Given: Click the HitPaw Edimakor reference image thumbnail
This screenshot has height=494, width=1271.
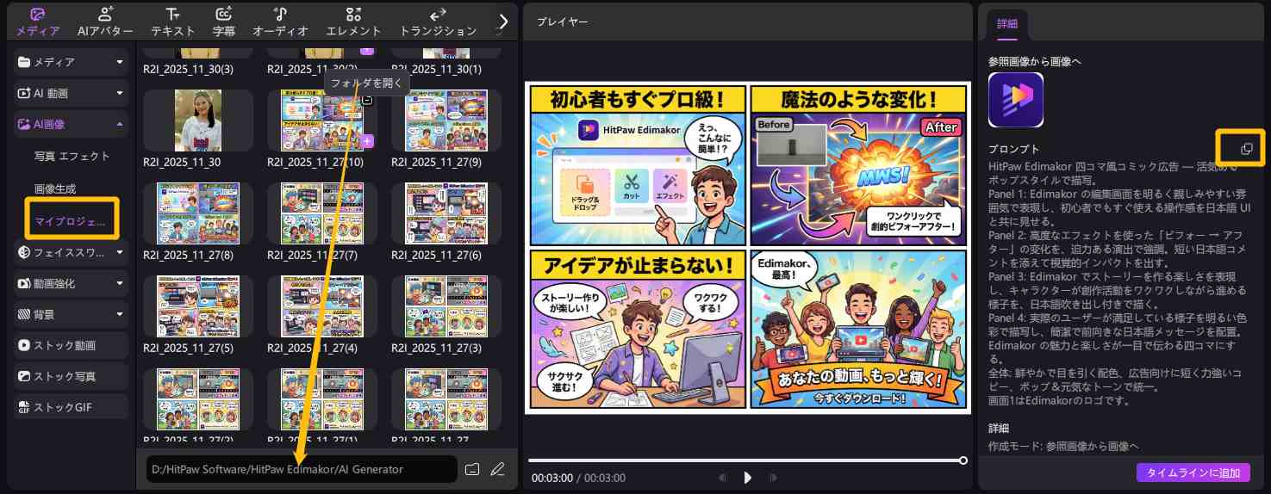Looking at the screenshot, I should (x=1016, y=100).
